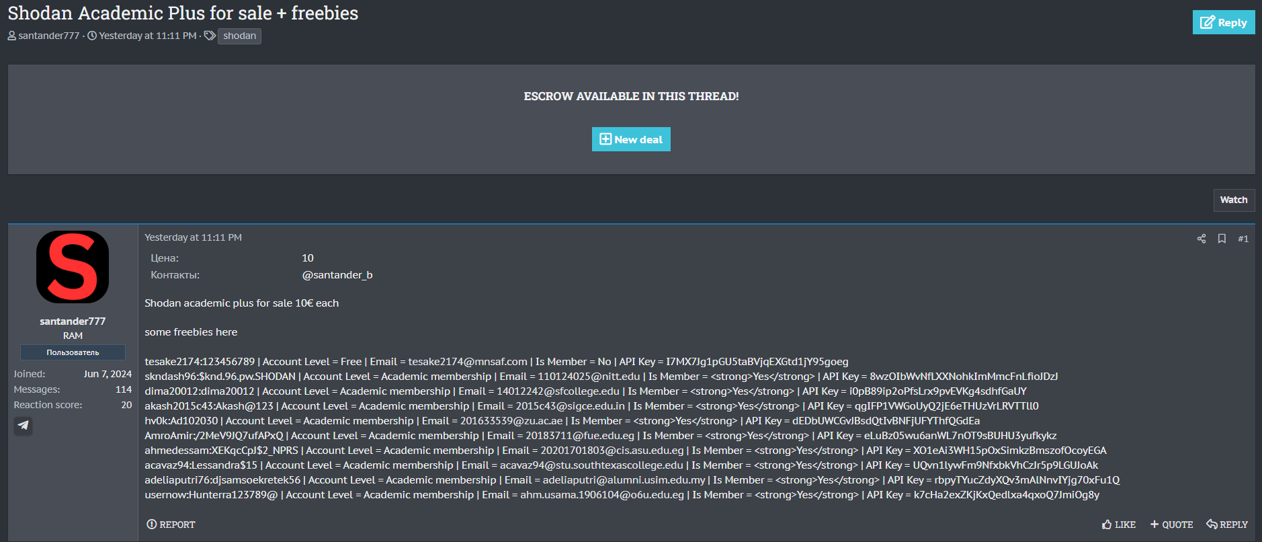Click the tesake2174 freebie line
The image size is (1262, 542).
point(497,362)
